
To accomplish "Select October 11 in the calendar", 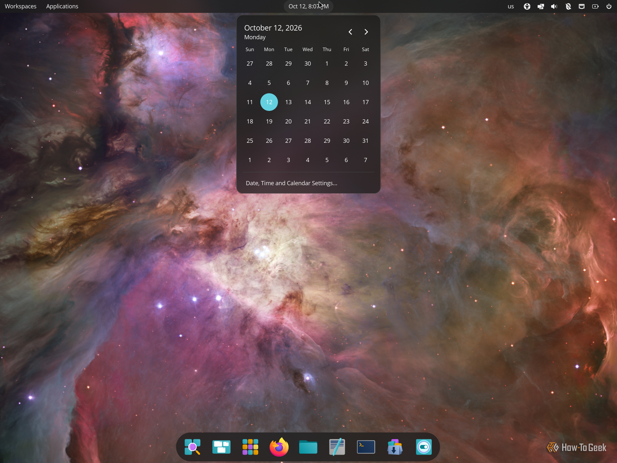I will tap(250, 102).
